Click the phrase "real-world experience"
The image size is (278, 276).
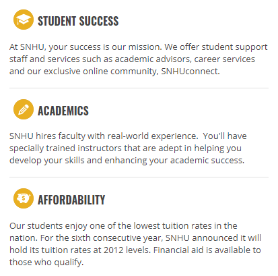[x=153, y=136]
